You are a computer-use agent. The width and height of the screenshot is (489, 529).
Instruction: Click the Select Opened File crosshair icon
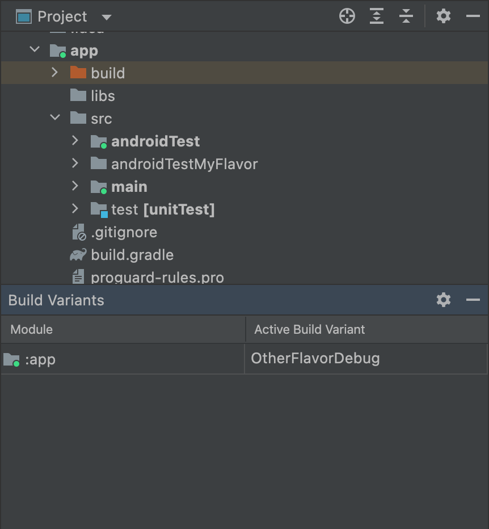click(347, 16)
